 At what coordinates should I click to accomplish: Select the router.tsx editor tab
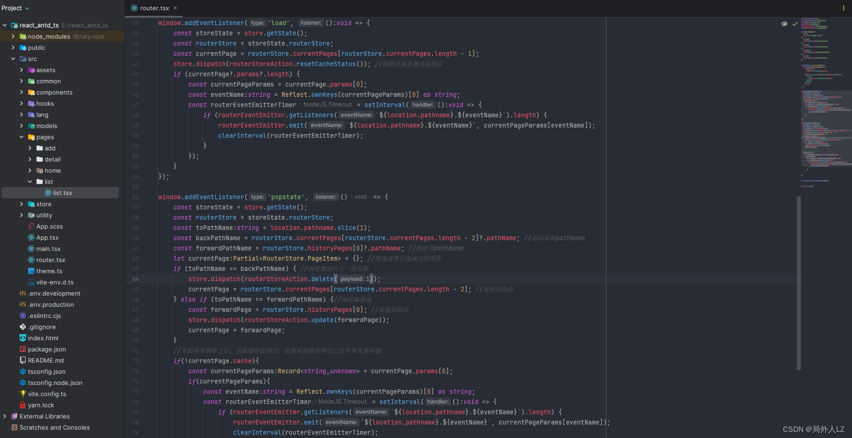point(154,8)
